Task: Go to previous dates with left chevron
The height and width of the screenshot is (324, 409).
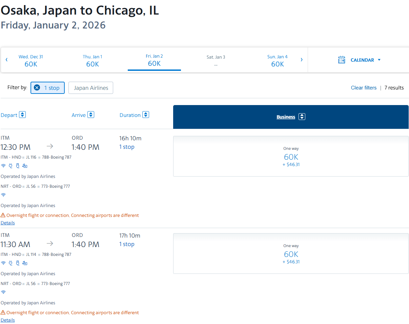Action: [7, 60]
